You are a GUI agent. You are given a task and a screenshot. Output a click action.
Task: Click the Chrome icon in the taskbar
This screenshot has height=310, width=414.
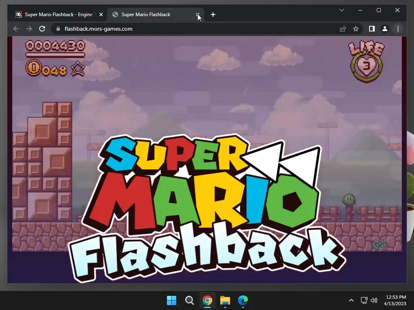[x=207, y=300]
